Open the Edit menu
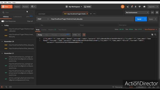The height and width of the screenshot is (90, 160). 5,2
